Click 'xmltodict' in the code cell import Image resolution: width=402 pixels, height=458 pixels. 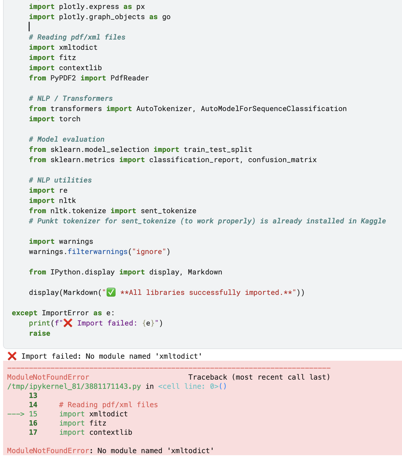(x=78, y=47)
